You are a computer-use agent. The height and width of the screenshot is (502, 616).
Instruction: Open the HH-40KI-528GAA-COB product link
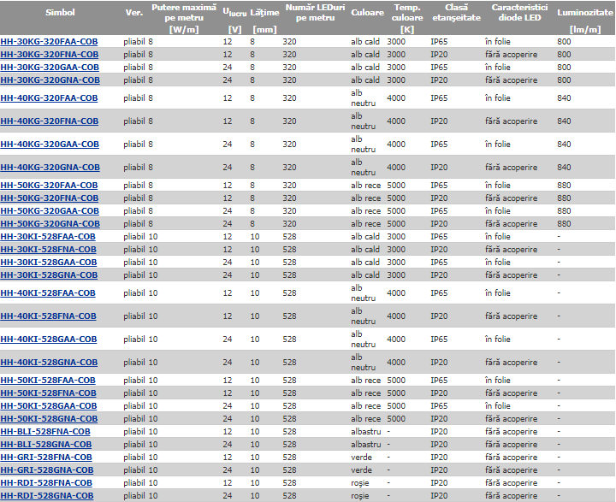coord(49,340)
